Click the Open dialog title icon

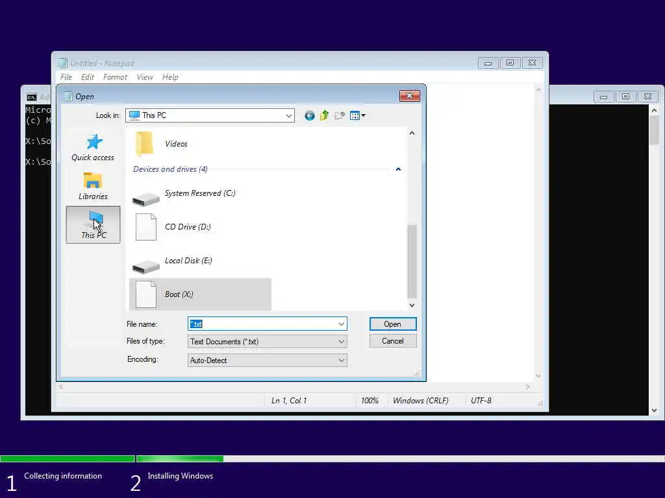pyautogui.click(x=68, y=96)
